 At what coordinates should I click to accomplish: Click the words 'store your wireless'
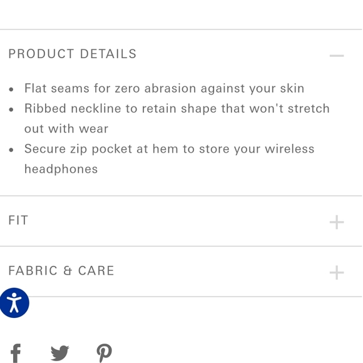(x=257, y=150)
